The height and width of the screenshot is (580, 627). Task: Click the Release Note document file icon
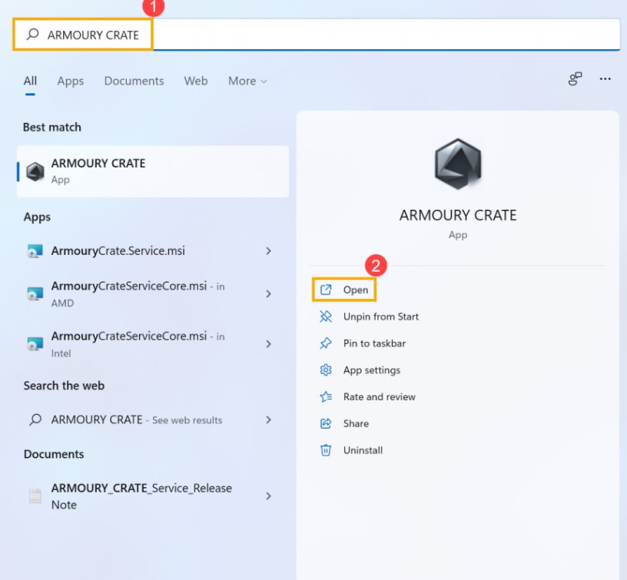pyautogui.click(x=35, y=496)
